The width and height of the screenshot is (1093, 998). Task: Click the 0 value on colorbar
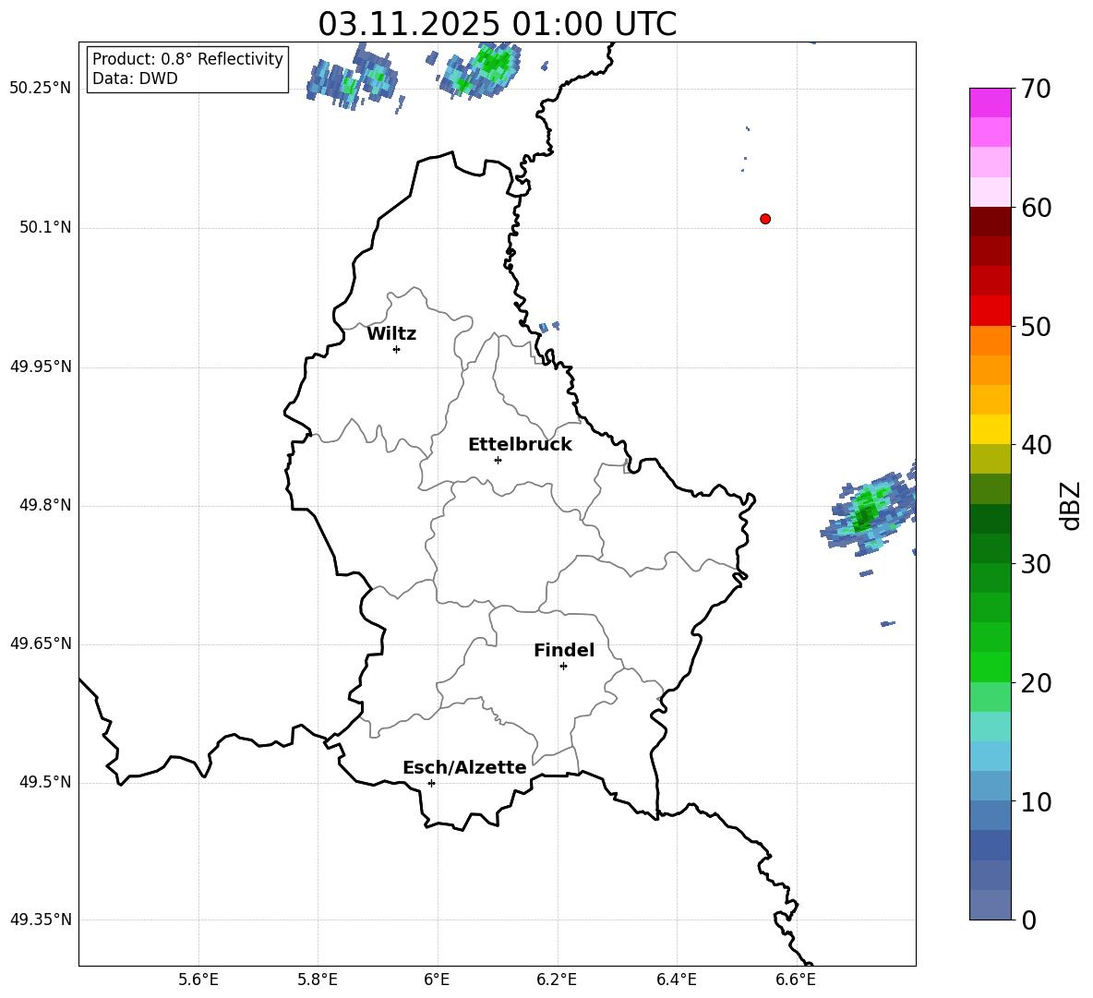tap(1028, 920)
